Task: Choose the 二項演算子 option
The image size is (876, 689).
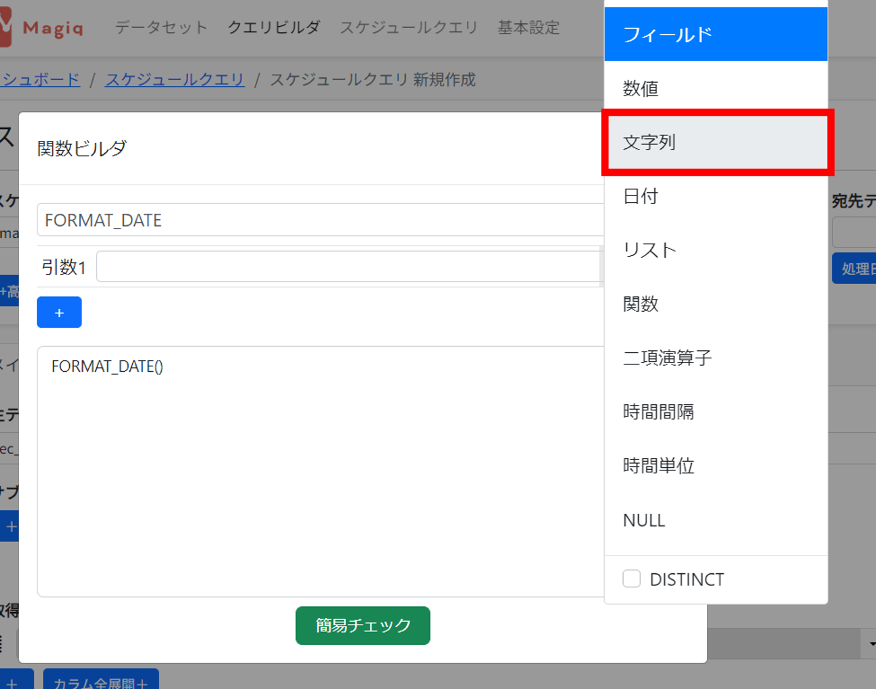Action: (715, 358)
